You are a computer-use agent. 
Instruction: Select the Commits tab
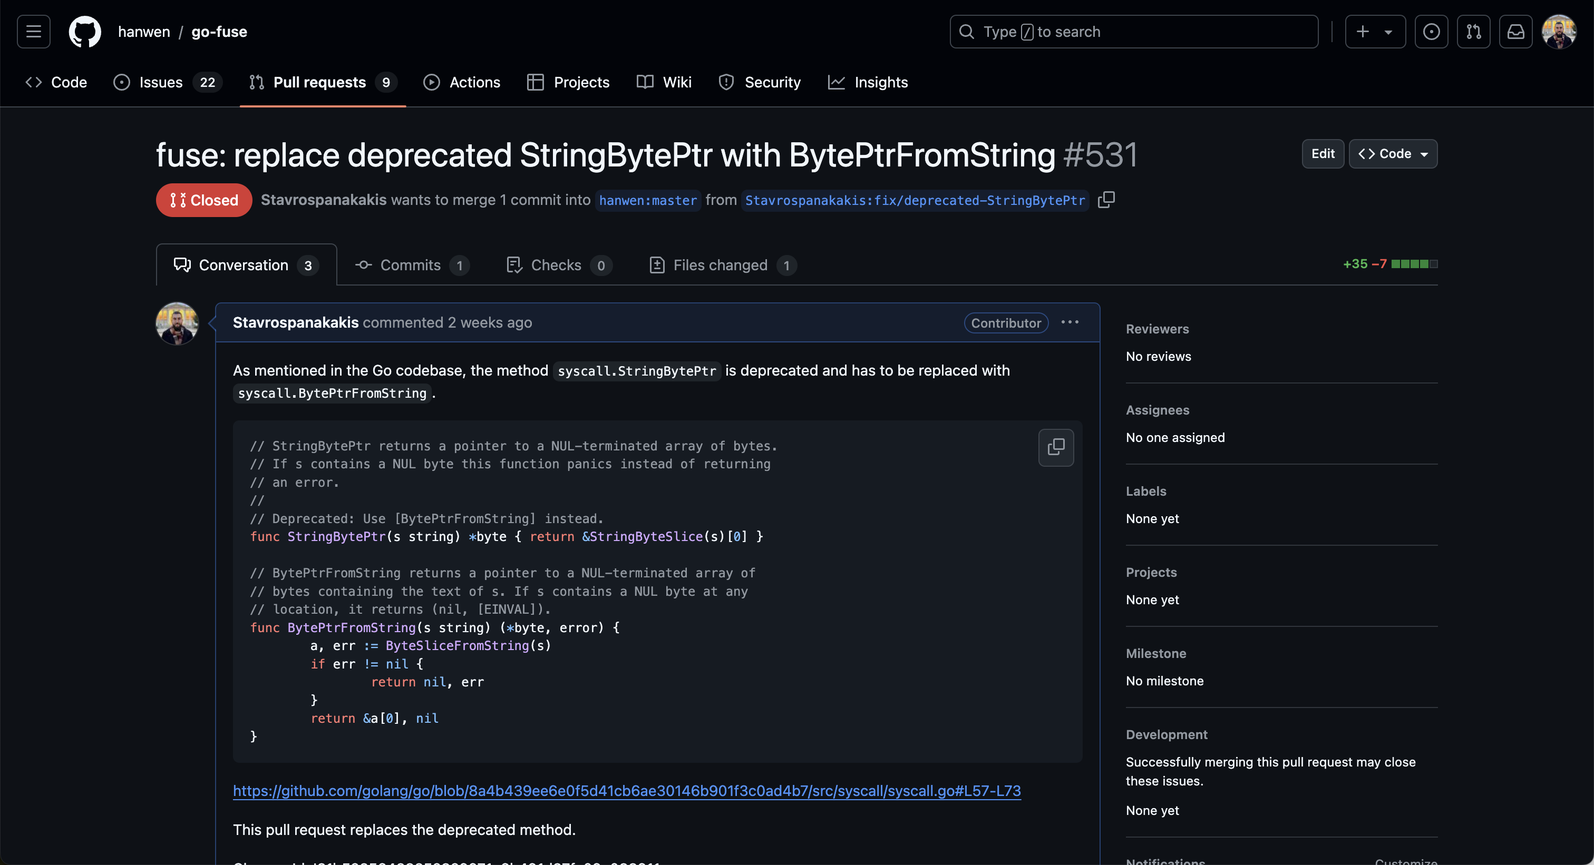pyautogui.click(x=412, y=266)
